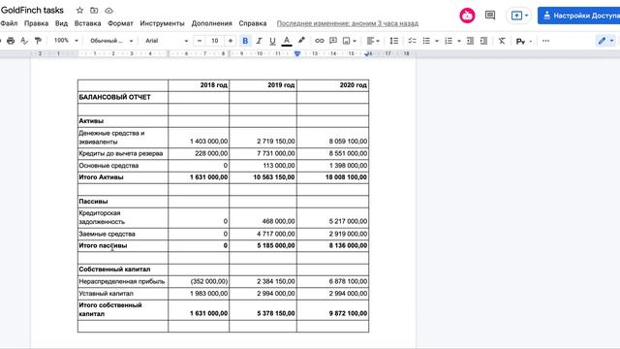620x349 pixels.
Task: Click the GoldFinch tasks document title
Action: (x=32, y=11)
